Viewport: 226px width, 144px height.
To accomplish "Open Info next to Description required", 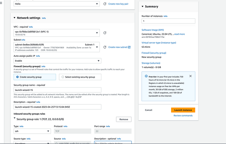I will click(x=38, y=102).
